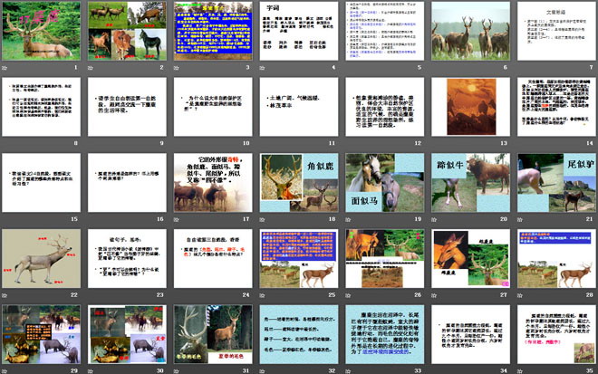The width and height of the screenshot is (598, 374).
Task: Click the star icon beneath the 尾似驴 slide
Action: coord(519,219)
